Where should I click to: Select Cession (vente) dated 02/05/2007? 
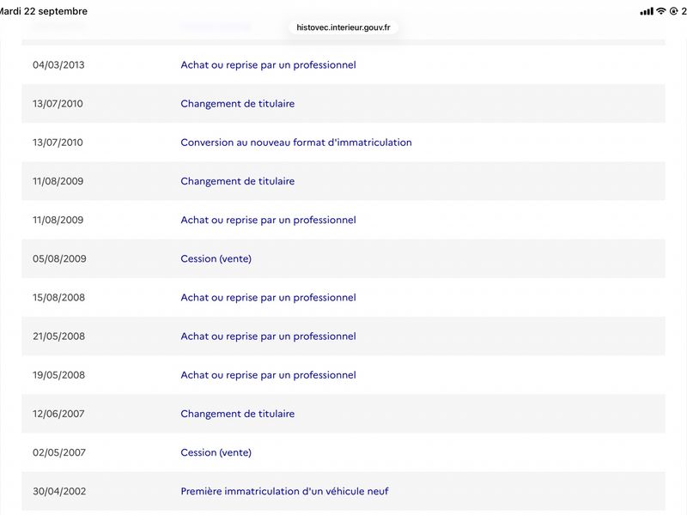(x=216, y=452)
